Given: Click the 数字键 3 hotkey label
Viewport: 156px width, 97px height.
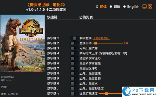Looking at the screenshot, I should 53,48.
